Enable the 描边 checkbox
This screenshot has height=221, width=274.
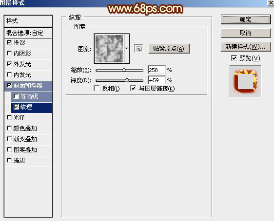click(9, 160)
